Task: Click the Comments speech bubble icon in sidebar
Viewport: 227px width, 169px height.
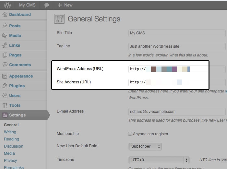Action: pos(5,65)
